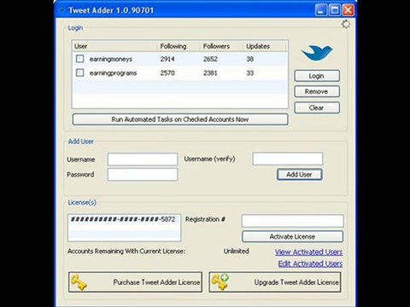Screen dimensions: 410x307
Task: Click the Login button
Action: click(x=317, y=76)
